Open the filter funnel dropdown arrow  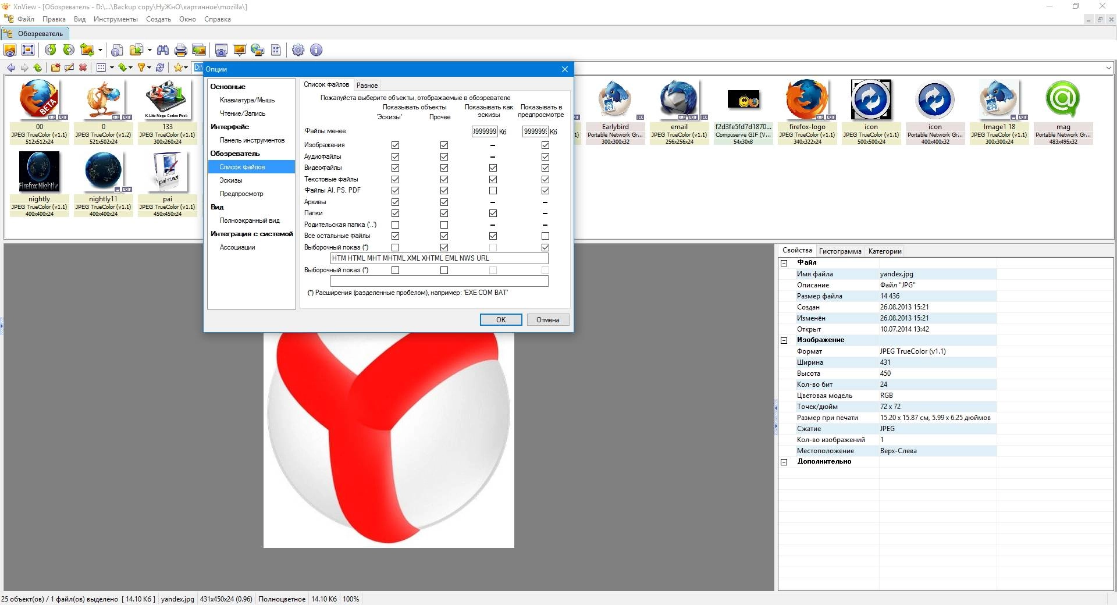point(149,67)
